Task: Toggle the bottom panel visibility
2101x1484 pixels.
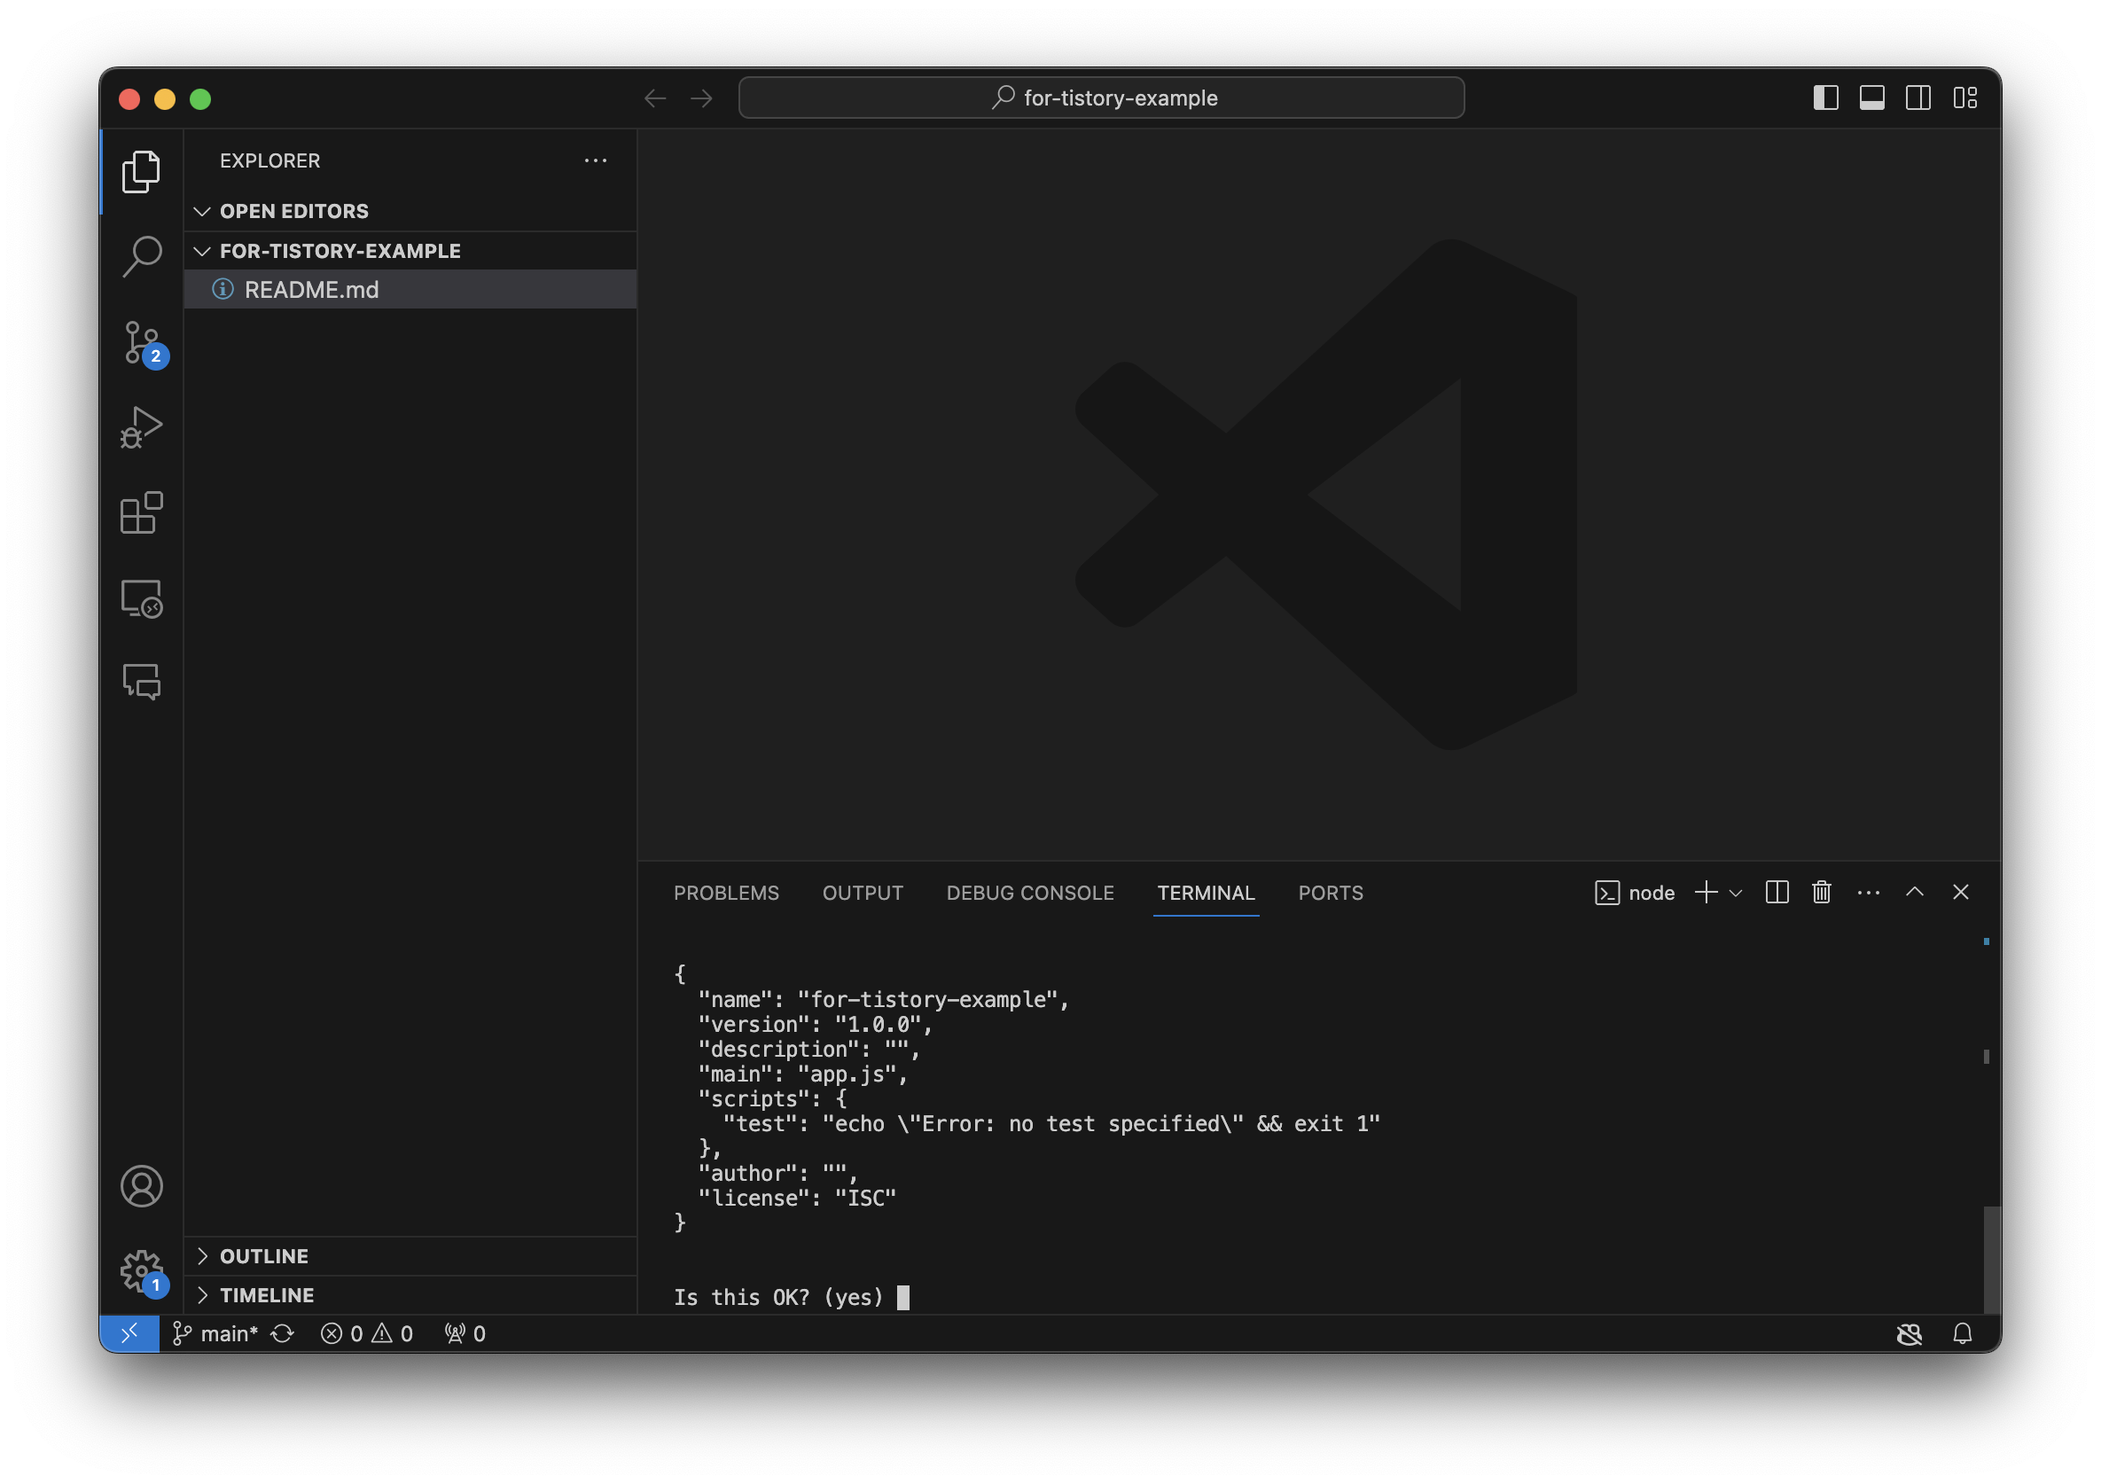Action: click(x=1871, y=98)
